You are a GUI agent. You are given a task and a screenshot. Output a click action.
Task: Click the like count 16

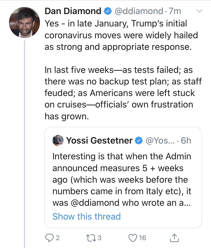coord(143,238)
